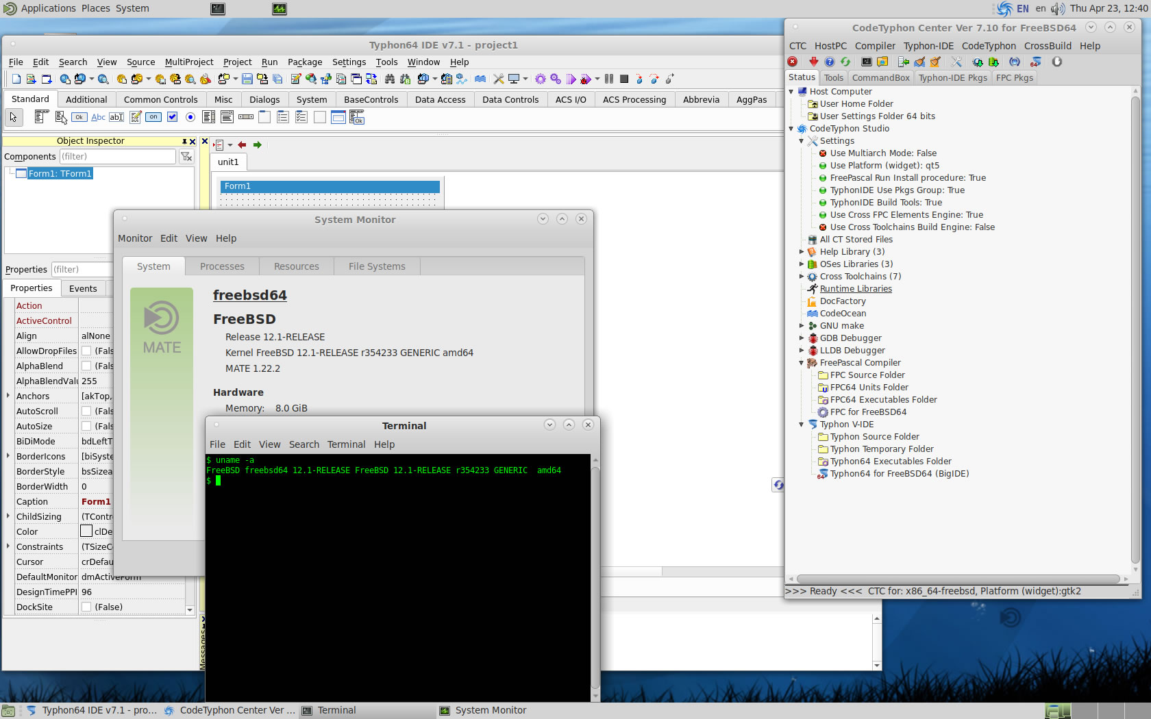Collapse the FreePascal Compiler node
Screen dimensions: 1151x719
pos(802,362)
